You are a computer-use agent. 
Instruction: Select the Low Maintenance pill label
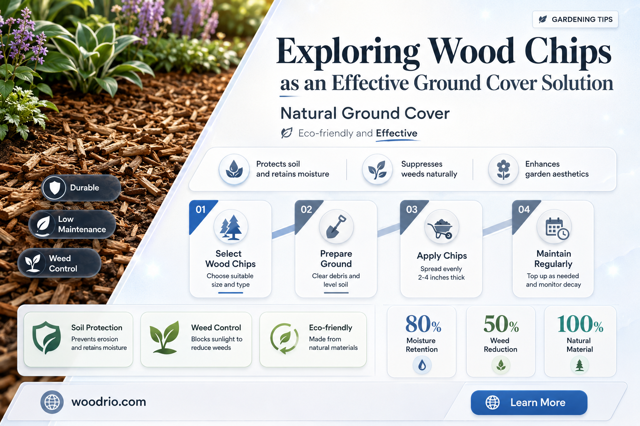pos(82,224)
